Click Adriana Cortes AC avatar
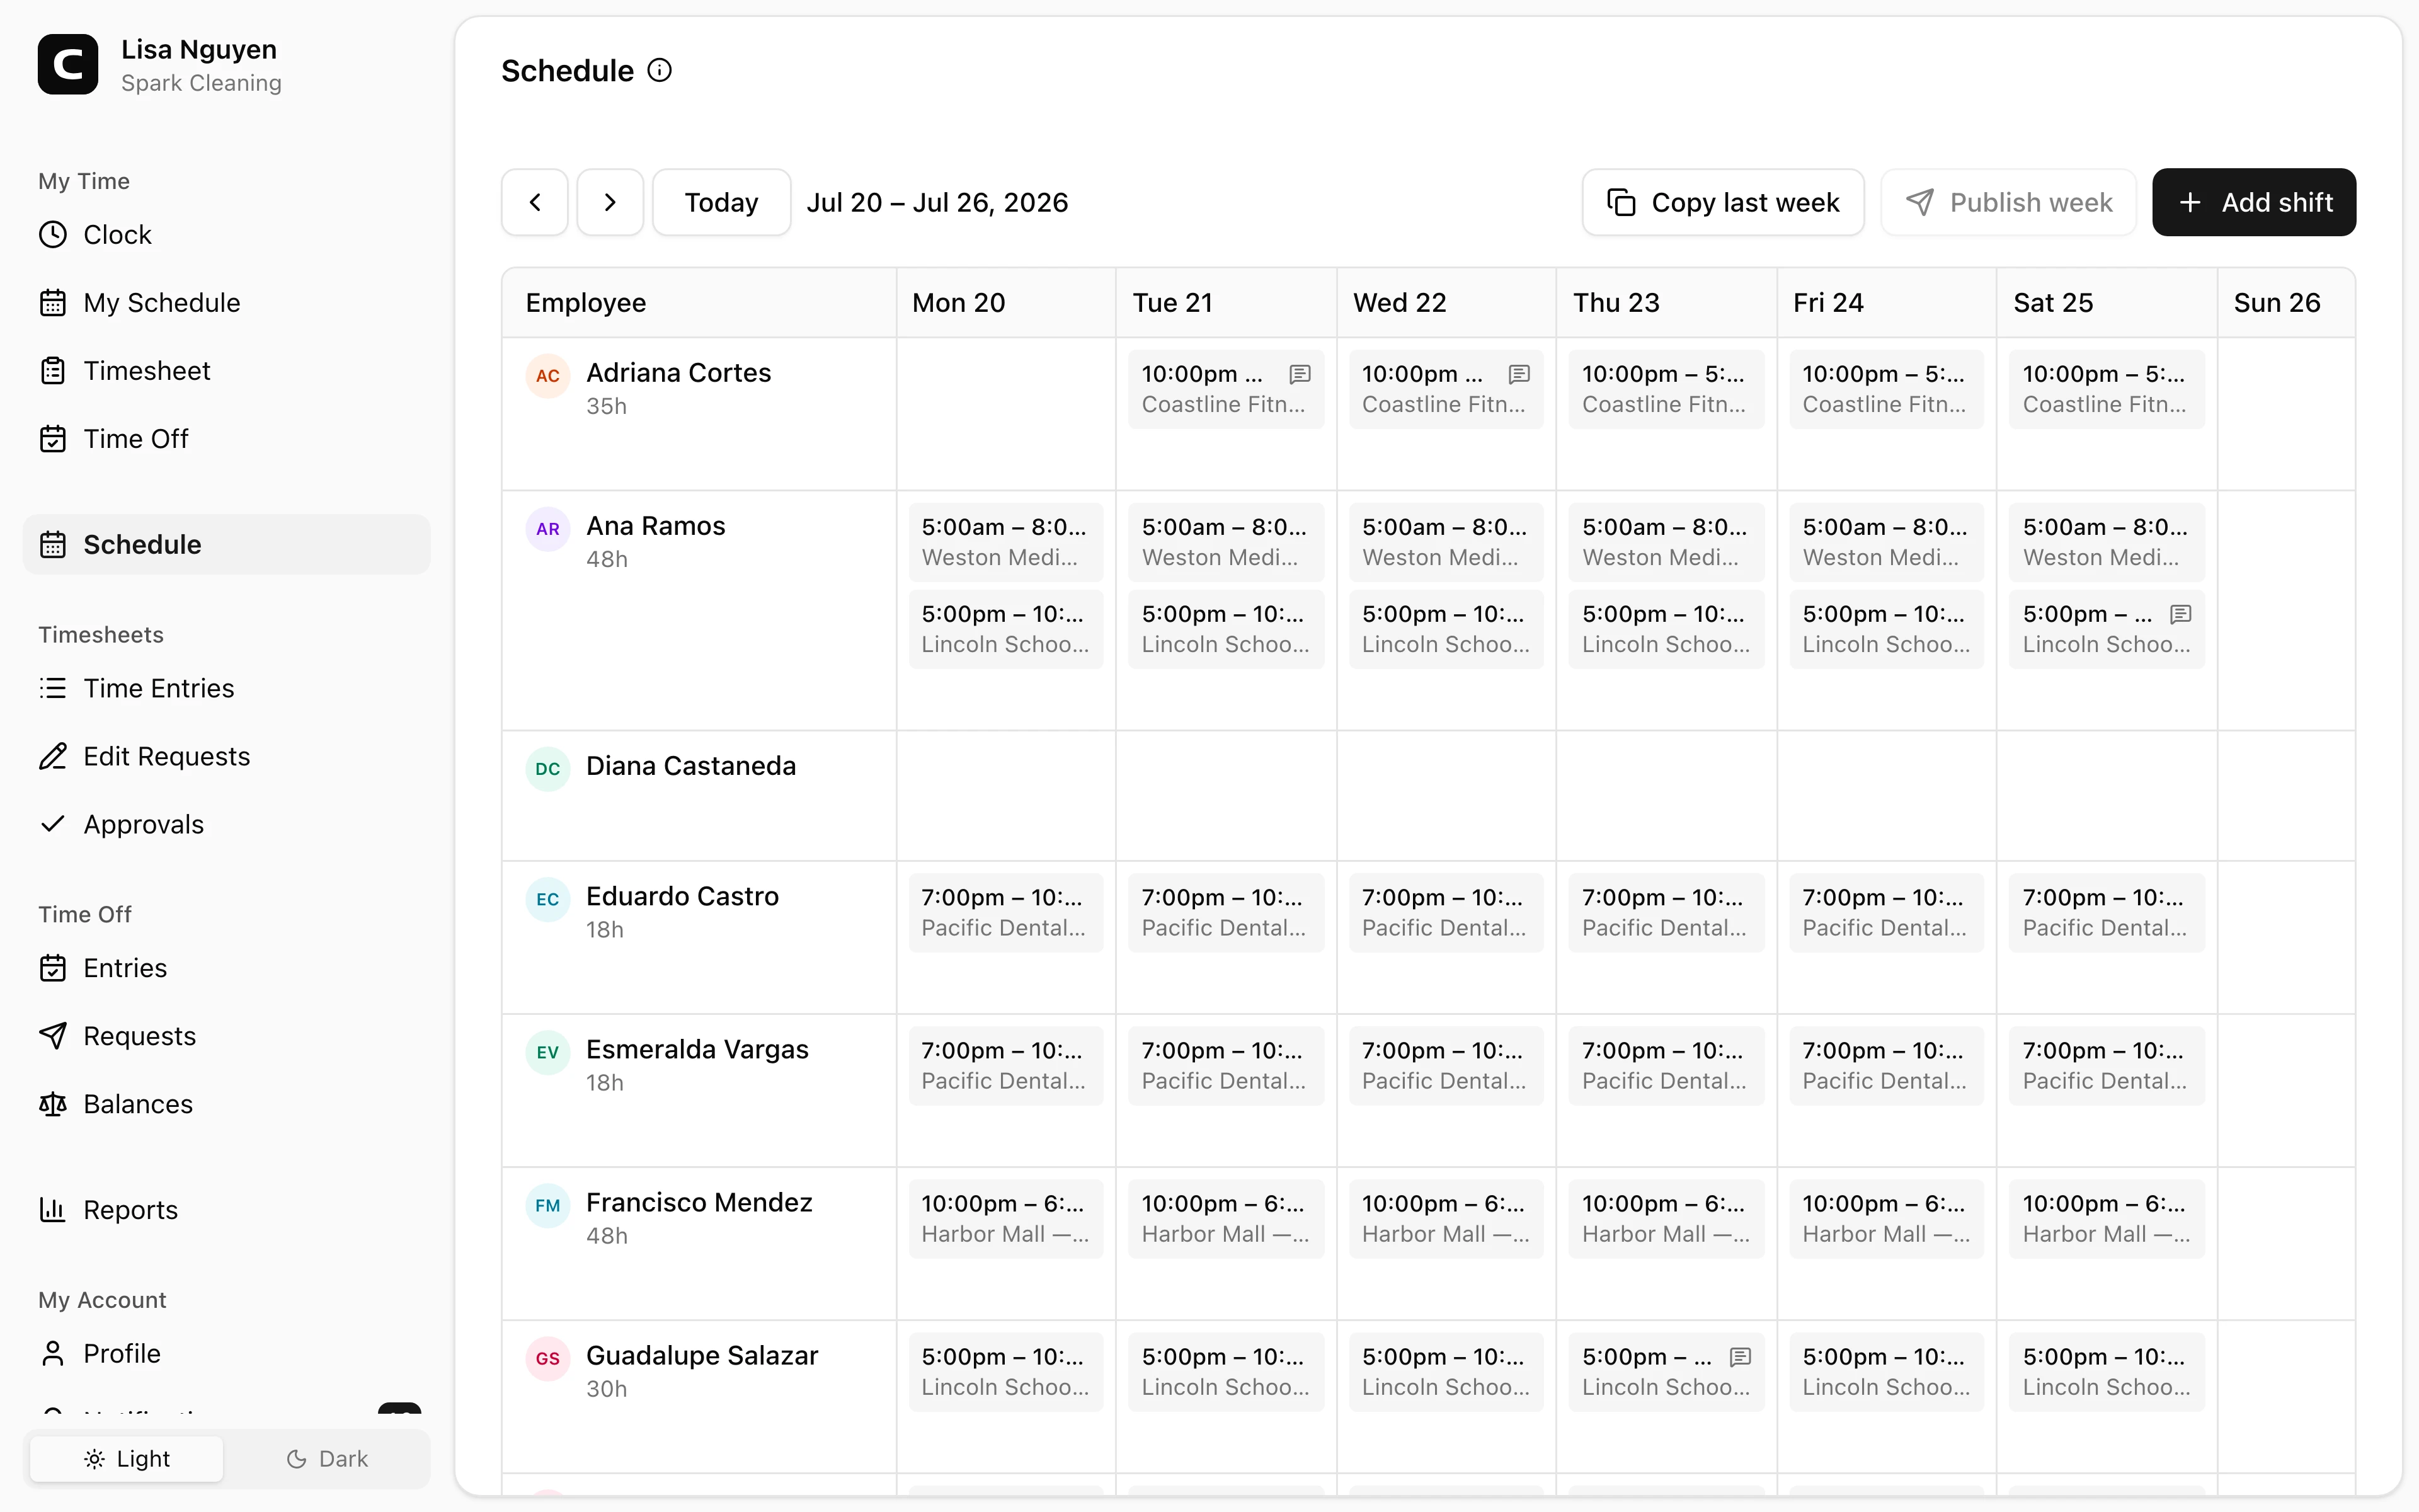Viewport: 2419px width, 1512px height. (548, 376)
